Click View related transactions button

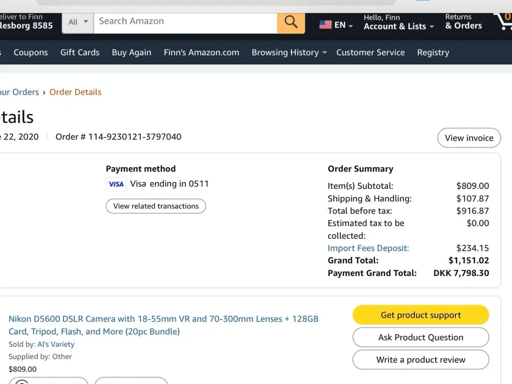click(x=156, y=206)
